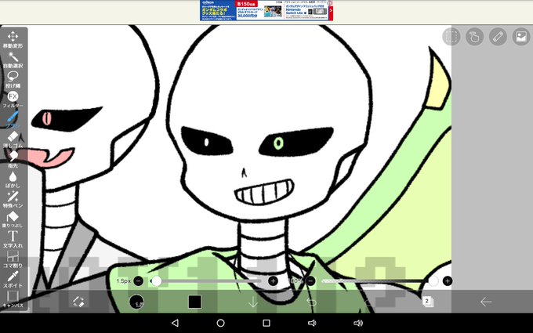
Task: Open the stabilizer hand icon
Action: (474, 36)
